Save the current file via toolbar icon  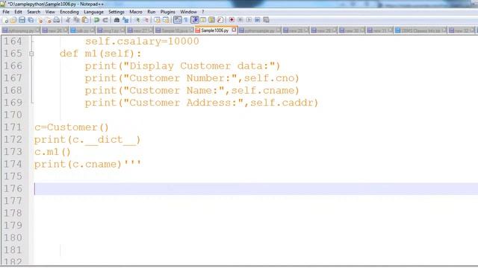(x=22, y=20)
